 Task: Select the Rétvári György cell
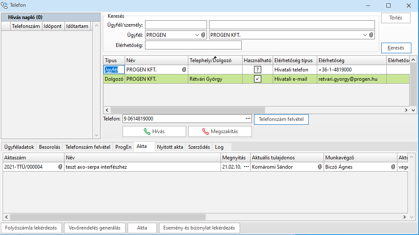pos(215,79)
